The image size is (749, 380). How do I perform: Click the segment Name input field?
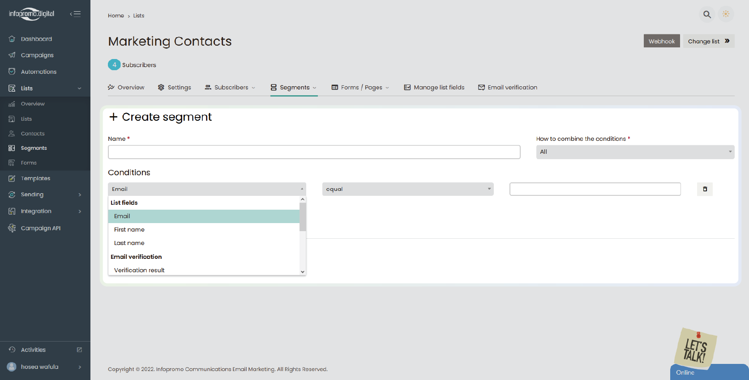314,152
